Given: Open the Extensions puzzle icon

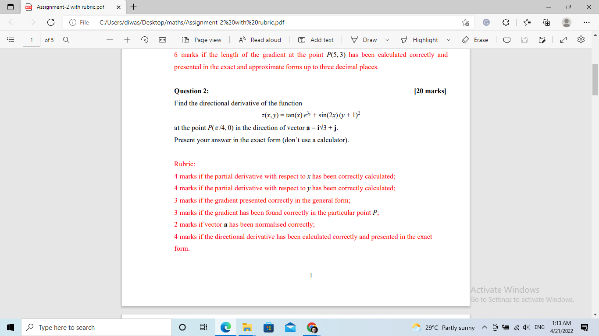Looking at the screenshot, I should [506, 22].
